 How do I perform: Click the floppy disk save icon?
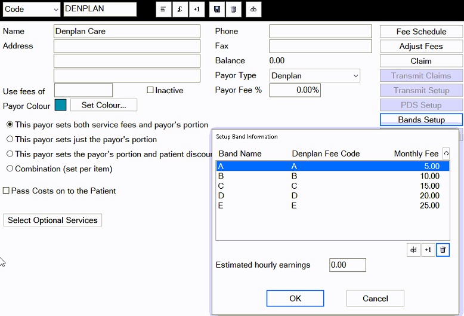click(216, 10)
